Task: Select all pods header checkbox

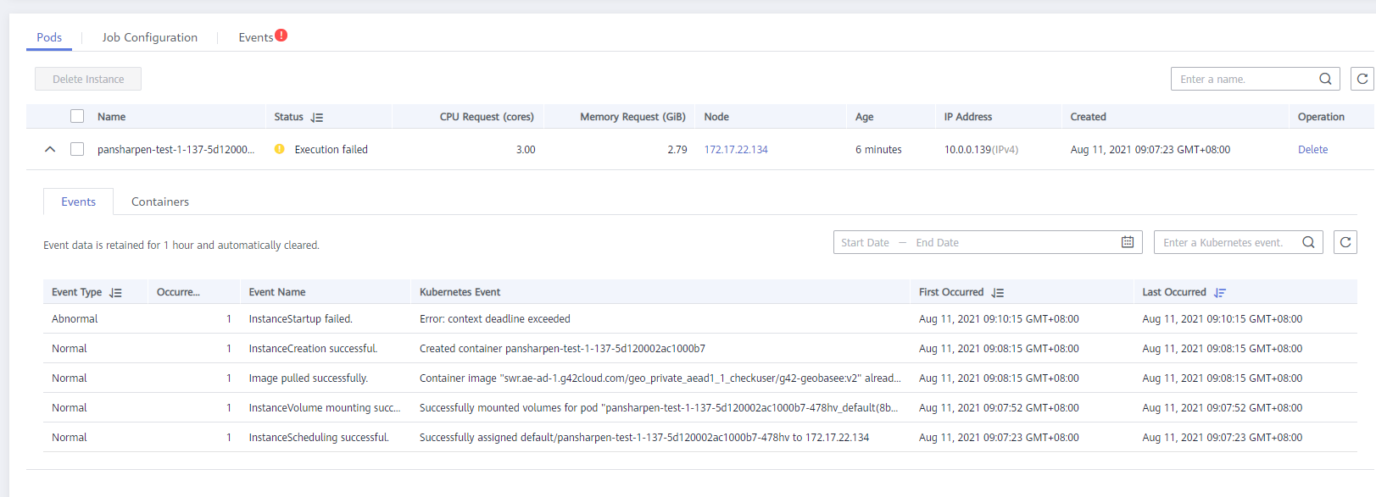Action: [77, 116]
